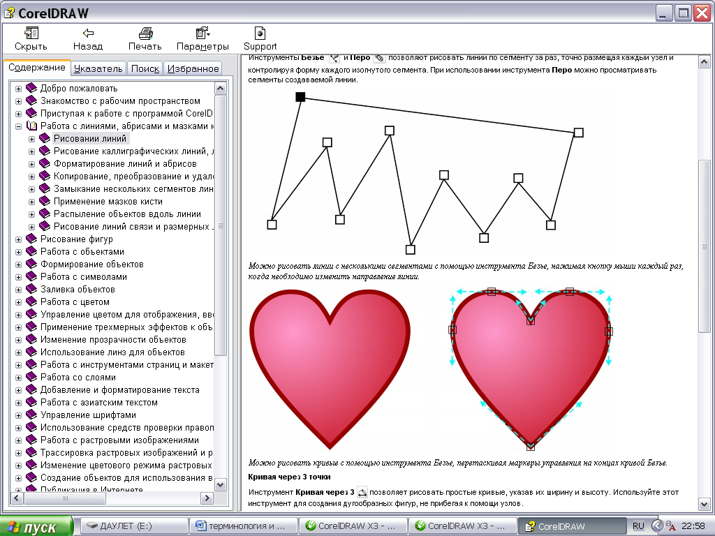Click the contents tree scroll-up arrow
Viewport: 715px width, 536px height.
220,89
